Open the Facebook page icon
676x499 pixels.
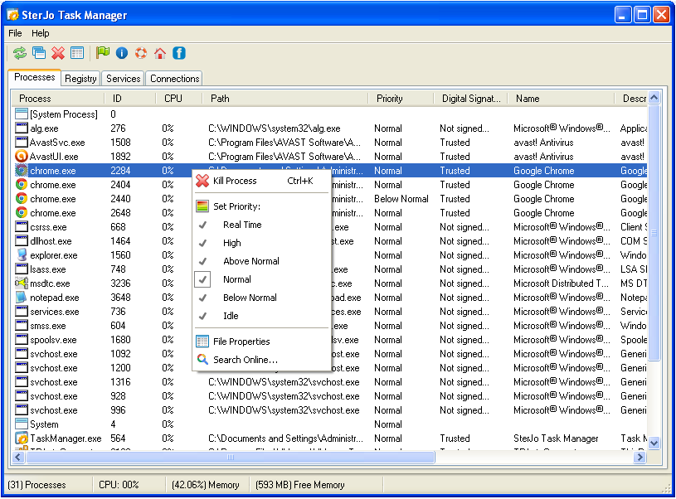180,52
